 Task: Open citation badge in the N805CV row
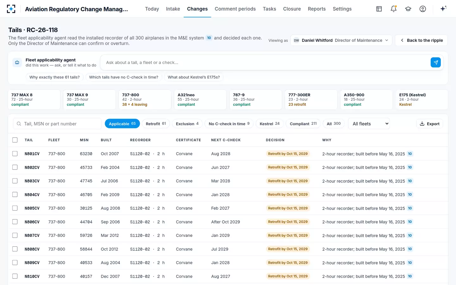coord(410,208)
